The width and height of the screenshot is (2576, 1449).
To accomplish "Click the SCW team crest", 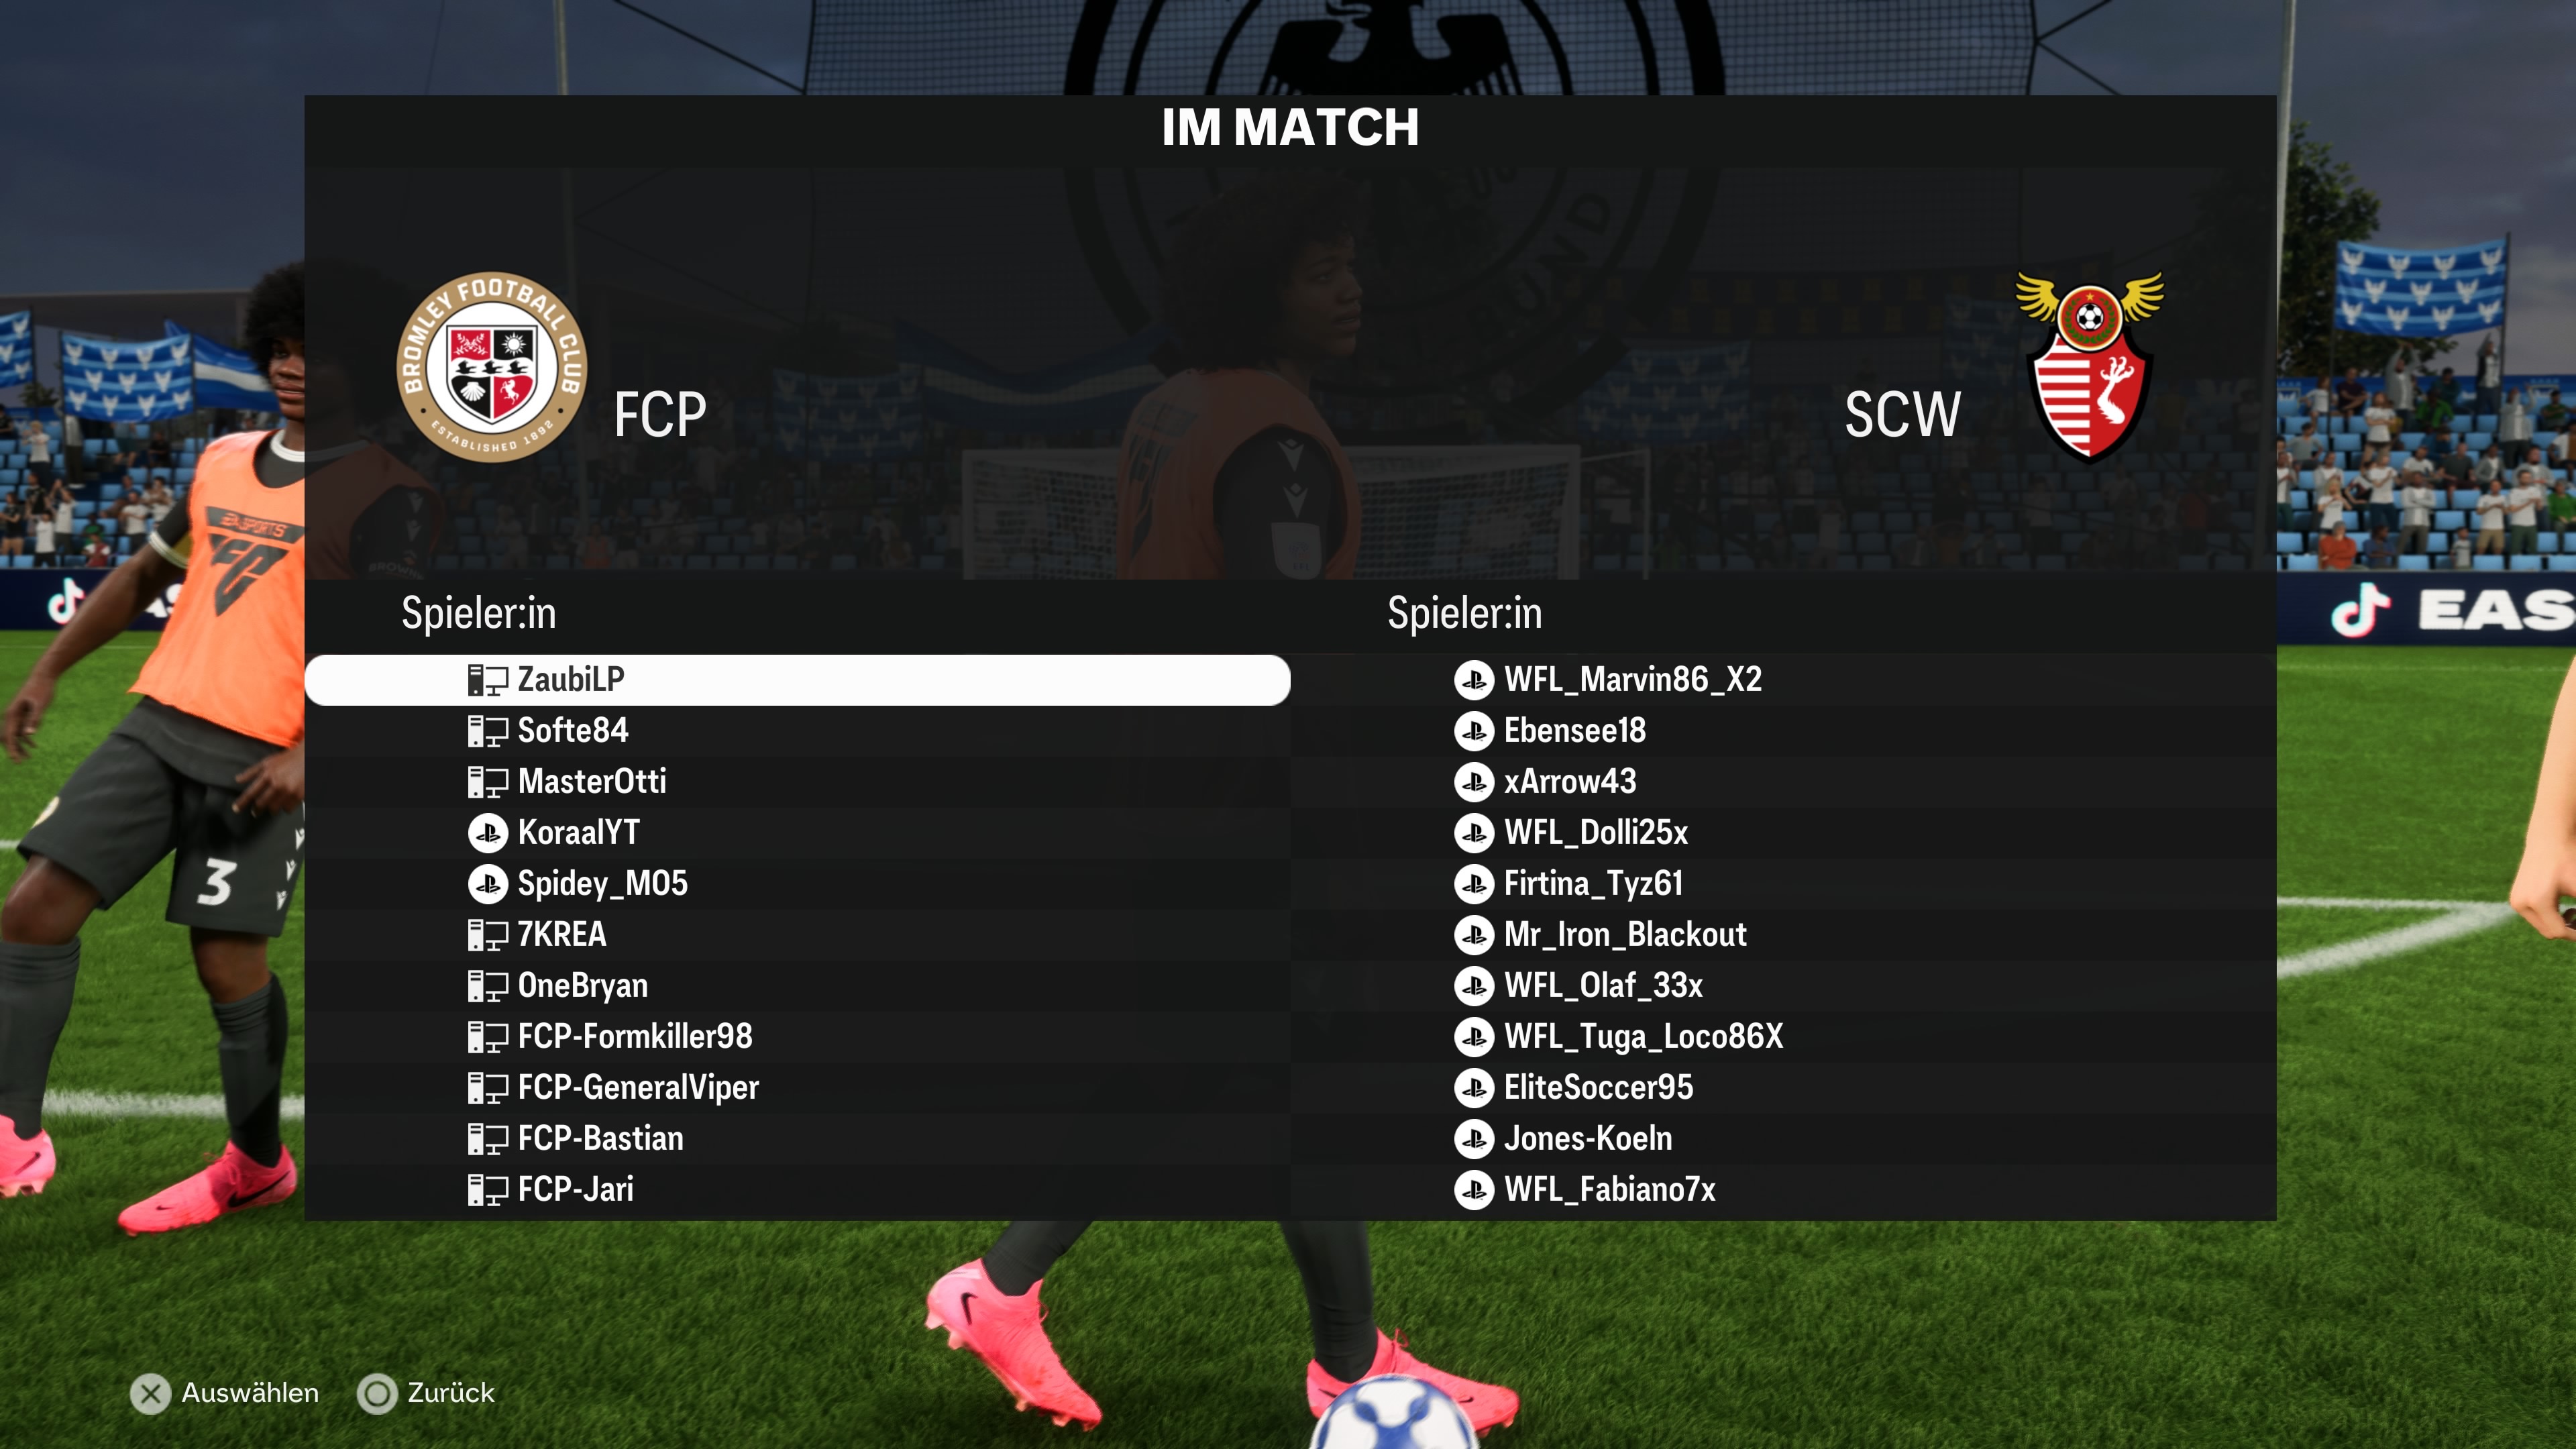I will pyautogui.click(x=2090, y=367).
